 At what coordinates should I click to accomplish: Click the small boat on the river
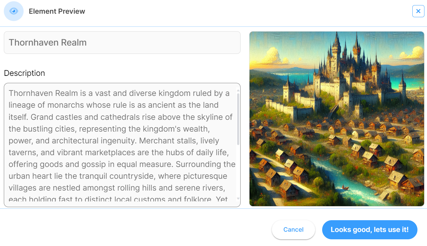pos(345,187)
